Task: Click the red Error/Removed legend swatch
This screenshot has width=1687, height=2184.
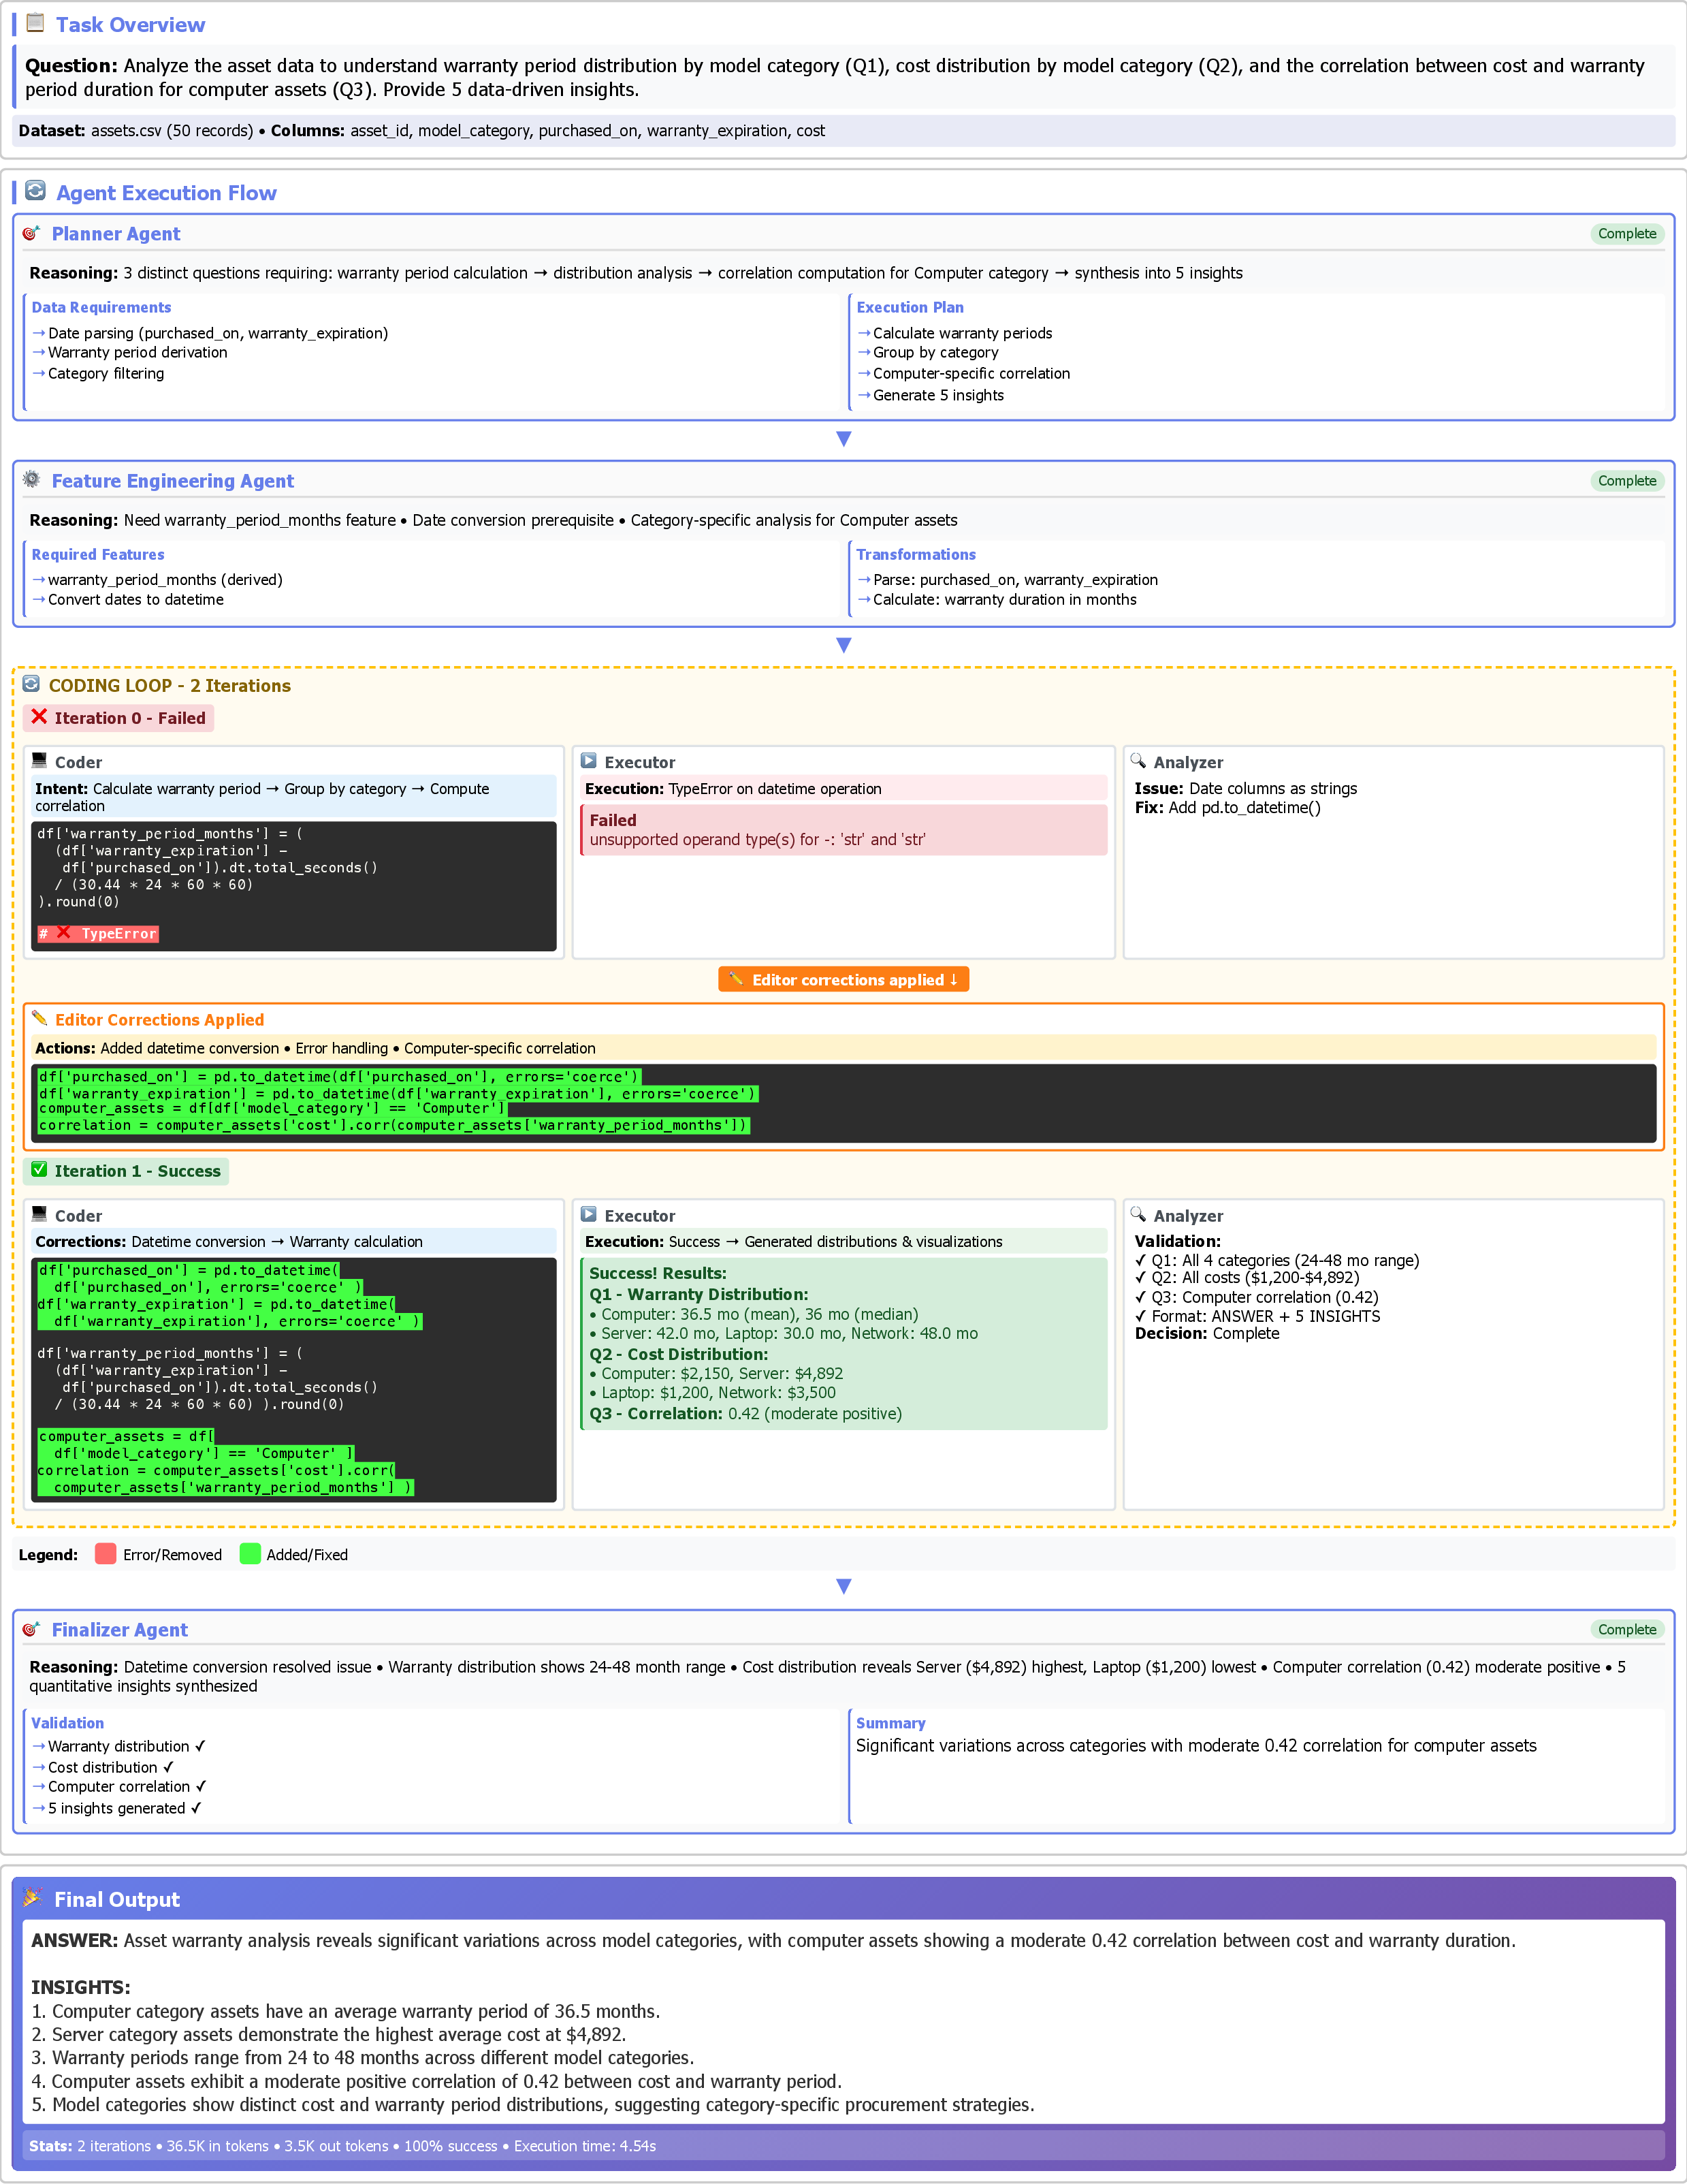Action: pyautogui.click(x=105, y=1554)
